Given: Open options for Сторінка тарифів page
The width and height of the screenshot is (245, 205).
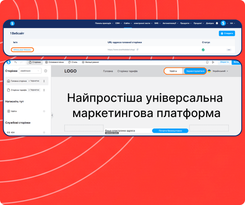Looking at the screenshot, I should point(44,90).
